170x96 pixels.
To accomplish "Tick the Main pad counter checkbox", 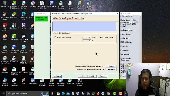I will click(x=56, y=37).
